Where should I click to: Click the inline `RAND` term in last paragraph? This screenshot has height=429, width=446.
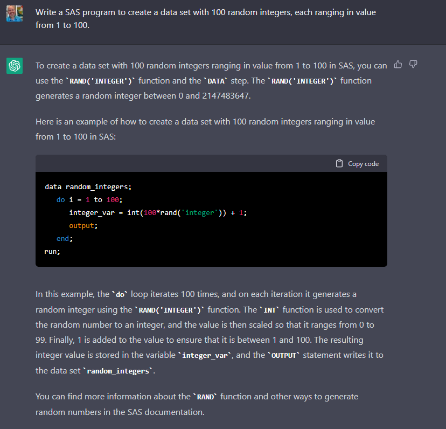tap(206, 397)
